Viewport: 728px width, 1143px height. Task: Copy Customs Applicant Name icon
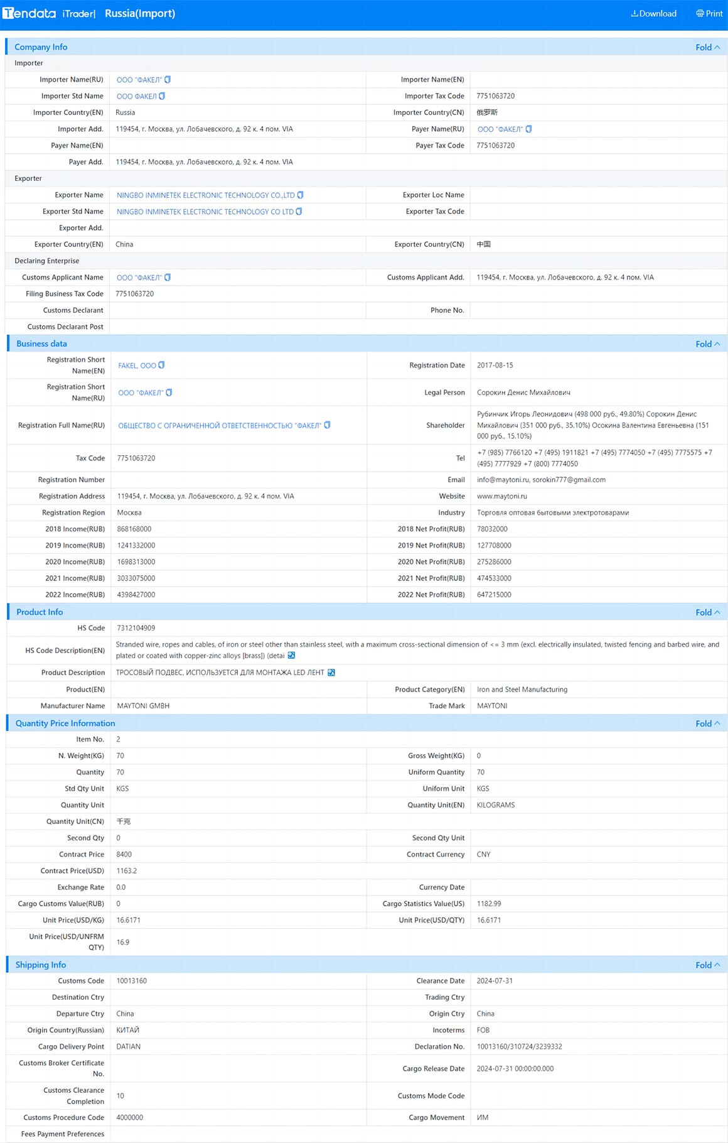pyautogui.click(x=168, y=278)
